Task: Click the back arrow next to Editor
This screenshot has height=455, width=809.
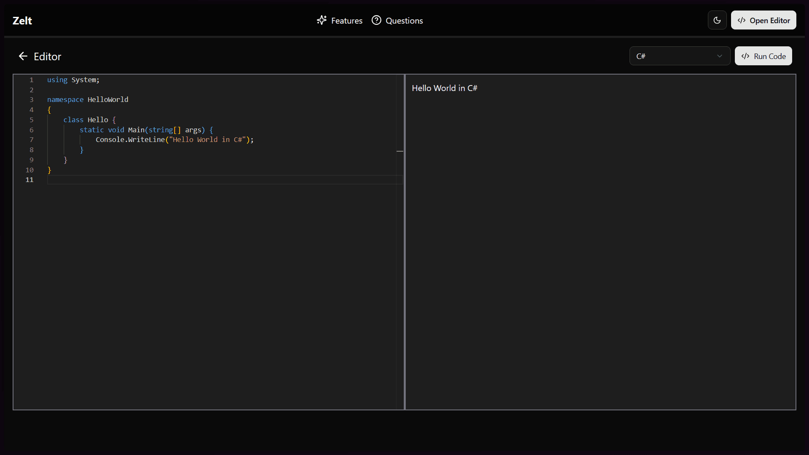Action: tap(23, 56)
